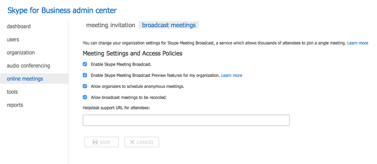Click Skype for Business admin center title
Viewport: 377px width, 164px height.
point(62,10)
